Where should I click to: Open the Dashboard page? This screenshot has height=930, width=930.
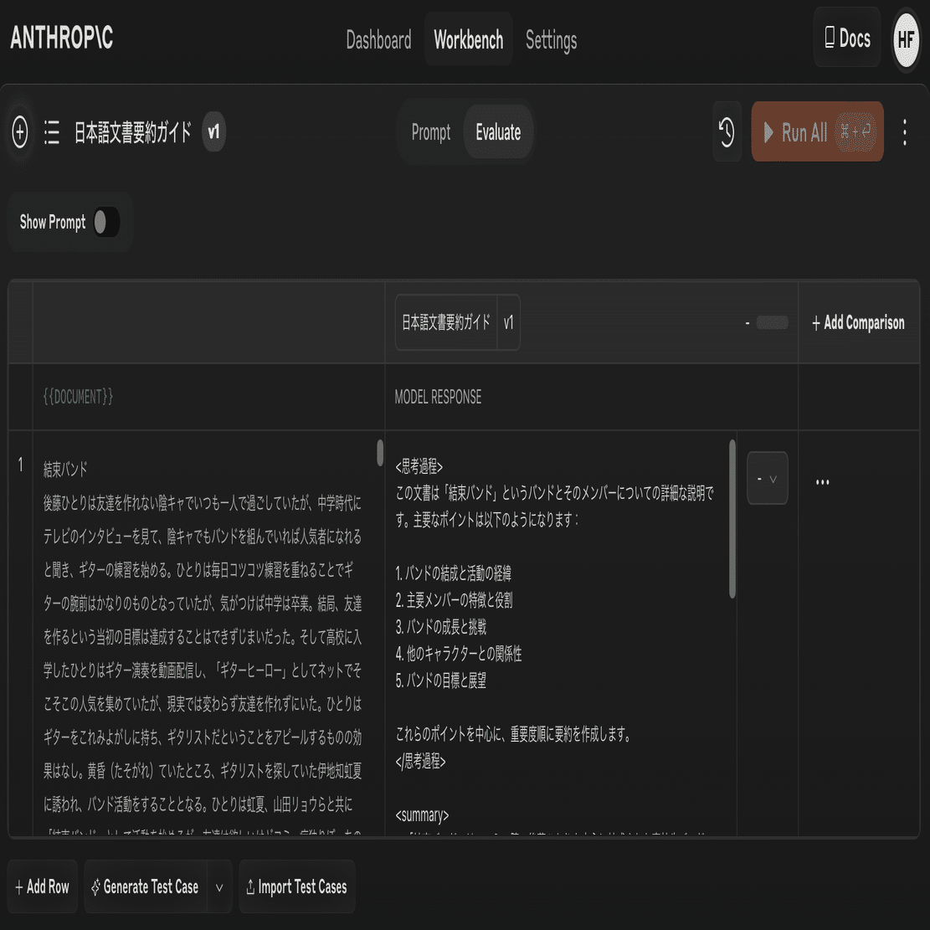[x=378, y=39]
